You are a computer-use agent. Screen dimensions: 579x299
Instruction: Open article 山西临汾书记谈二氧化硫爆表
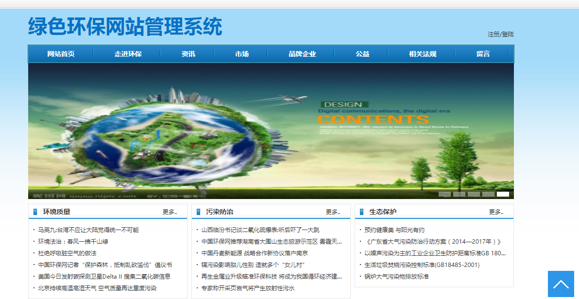pos(260,230)
